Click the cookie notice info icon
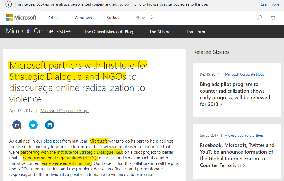The width and height of the screenshot is (284, 181). (9, 4)
